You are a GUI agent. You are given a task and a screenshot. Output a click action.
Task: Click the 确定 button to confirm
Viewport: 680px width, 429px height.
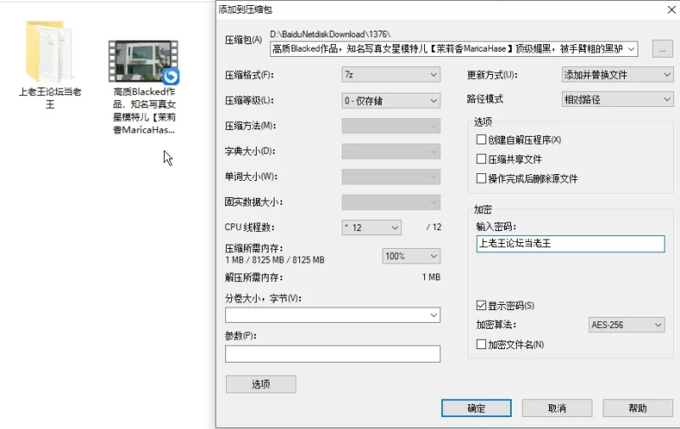point(476,408)
